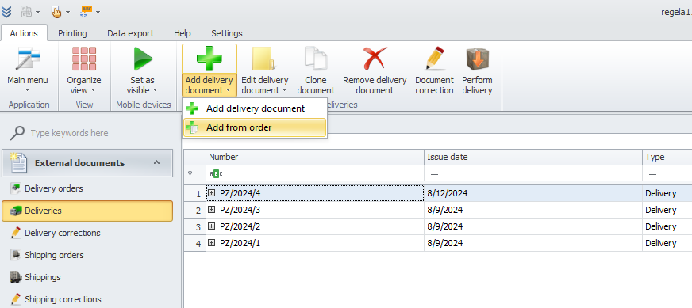The height and width of the screenshot is (308, 692).
Task: Sort by the Number column header
Action: tap(315, 157)
